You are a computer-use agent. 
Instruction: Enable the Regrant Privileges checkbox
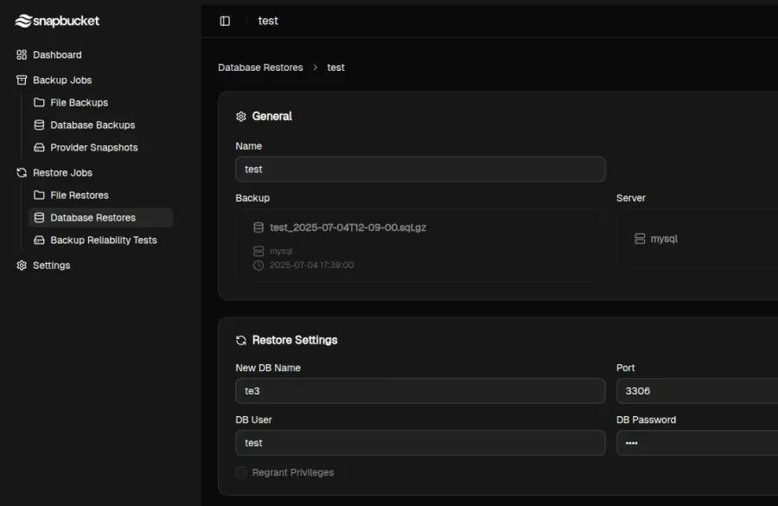click(x=241, y=472)
